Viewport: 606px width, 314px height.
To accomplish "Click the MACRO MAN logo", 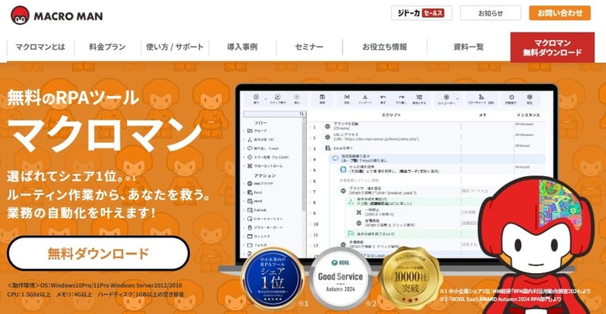I will point(57,15).
